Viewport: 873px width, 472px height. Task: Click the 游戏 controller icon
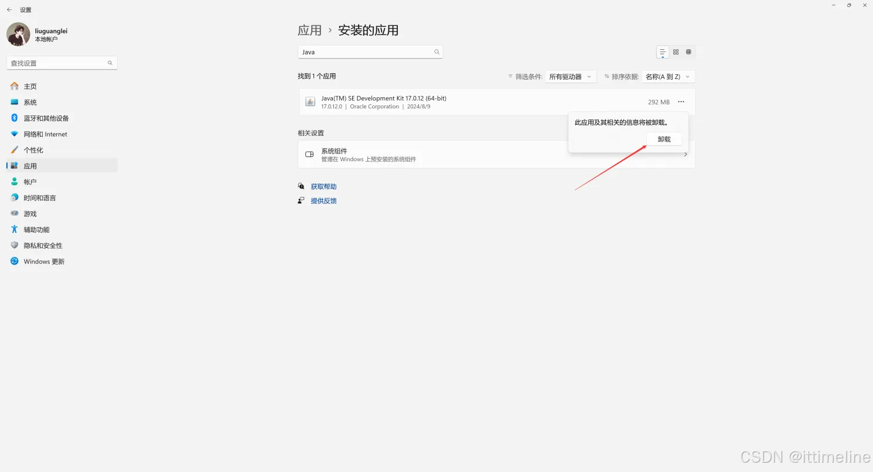click(15, 213)
